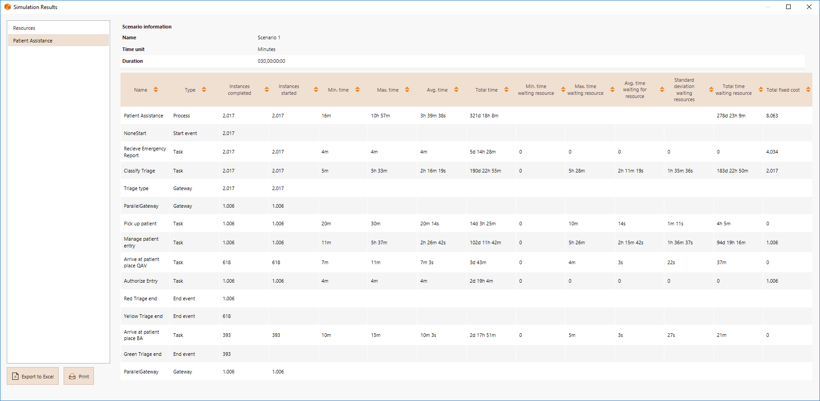
Task: Click the Simulation Results app icon in title bar
Action: tap(7, 7)
